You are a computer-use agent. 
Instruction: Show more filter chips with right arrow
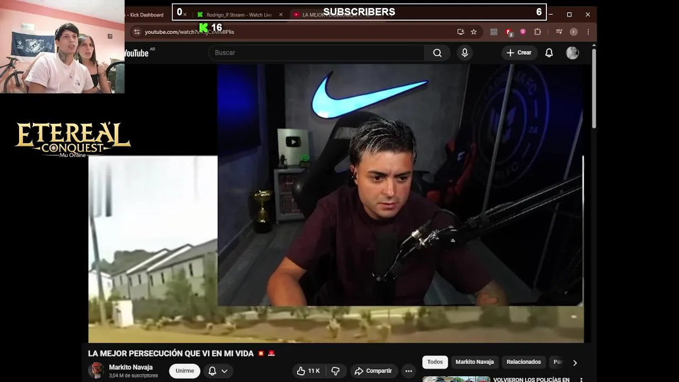574,363
